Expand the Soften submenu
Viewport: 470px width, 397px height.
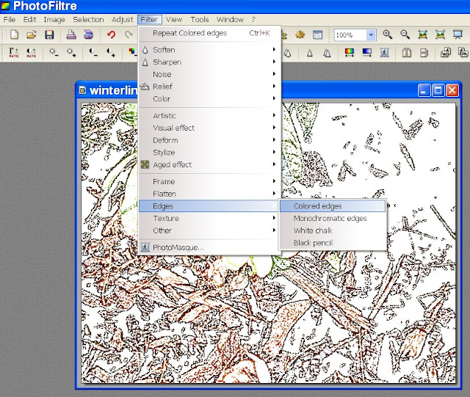[x=209, y=50]
